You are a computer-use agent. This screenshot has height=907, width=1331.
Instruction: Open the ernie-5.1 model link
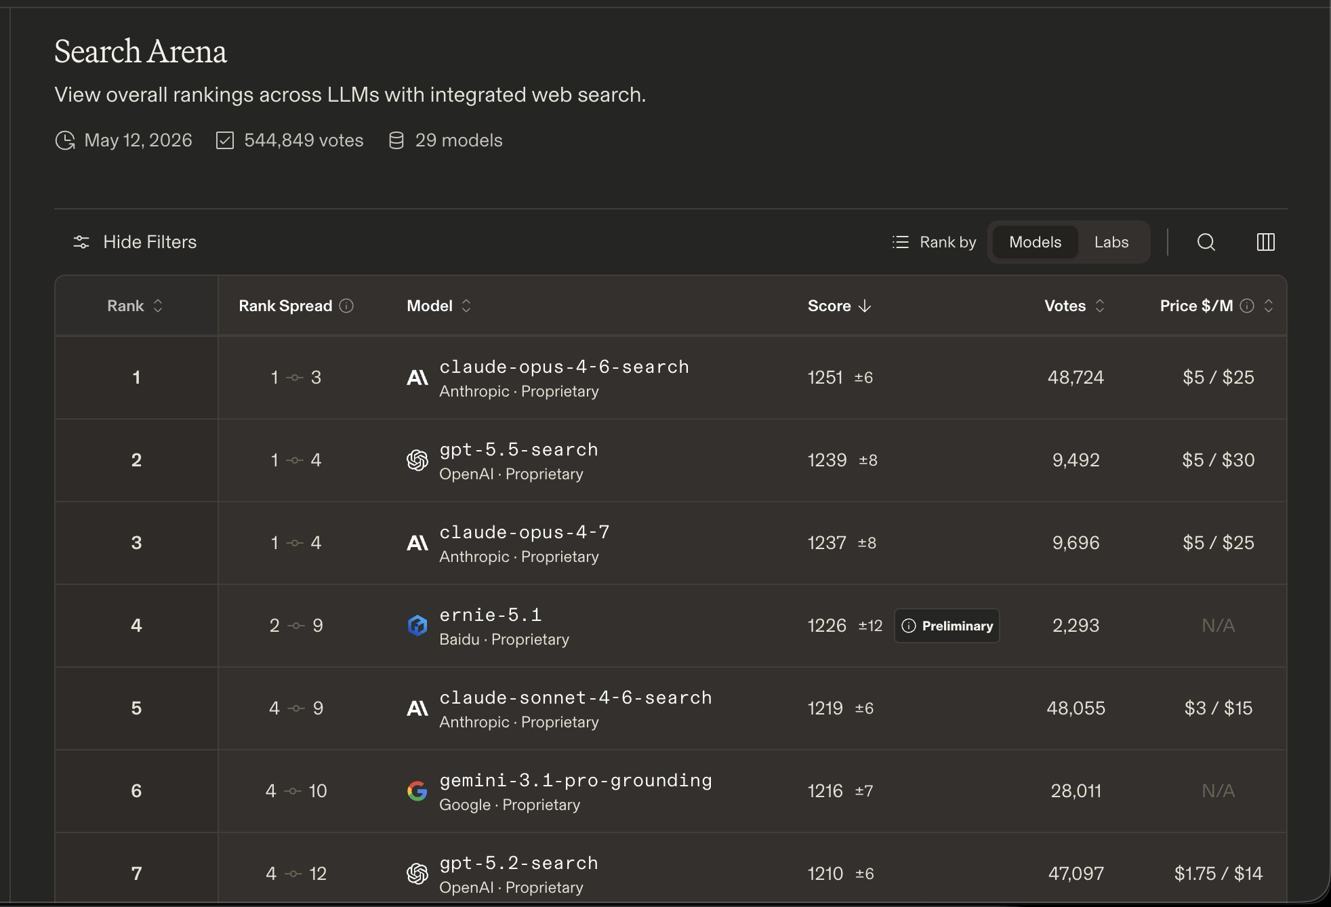(491, 615)
